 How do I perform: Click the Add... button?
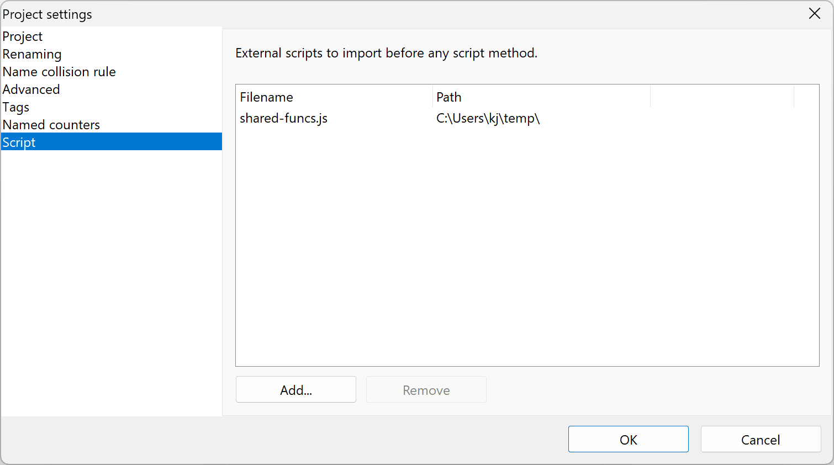point(296,390)
